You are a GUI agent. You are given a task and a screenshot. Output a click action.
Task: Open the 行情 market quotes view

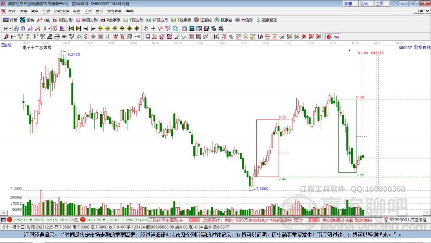[x=10, y=20]
